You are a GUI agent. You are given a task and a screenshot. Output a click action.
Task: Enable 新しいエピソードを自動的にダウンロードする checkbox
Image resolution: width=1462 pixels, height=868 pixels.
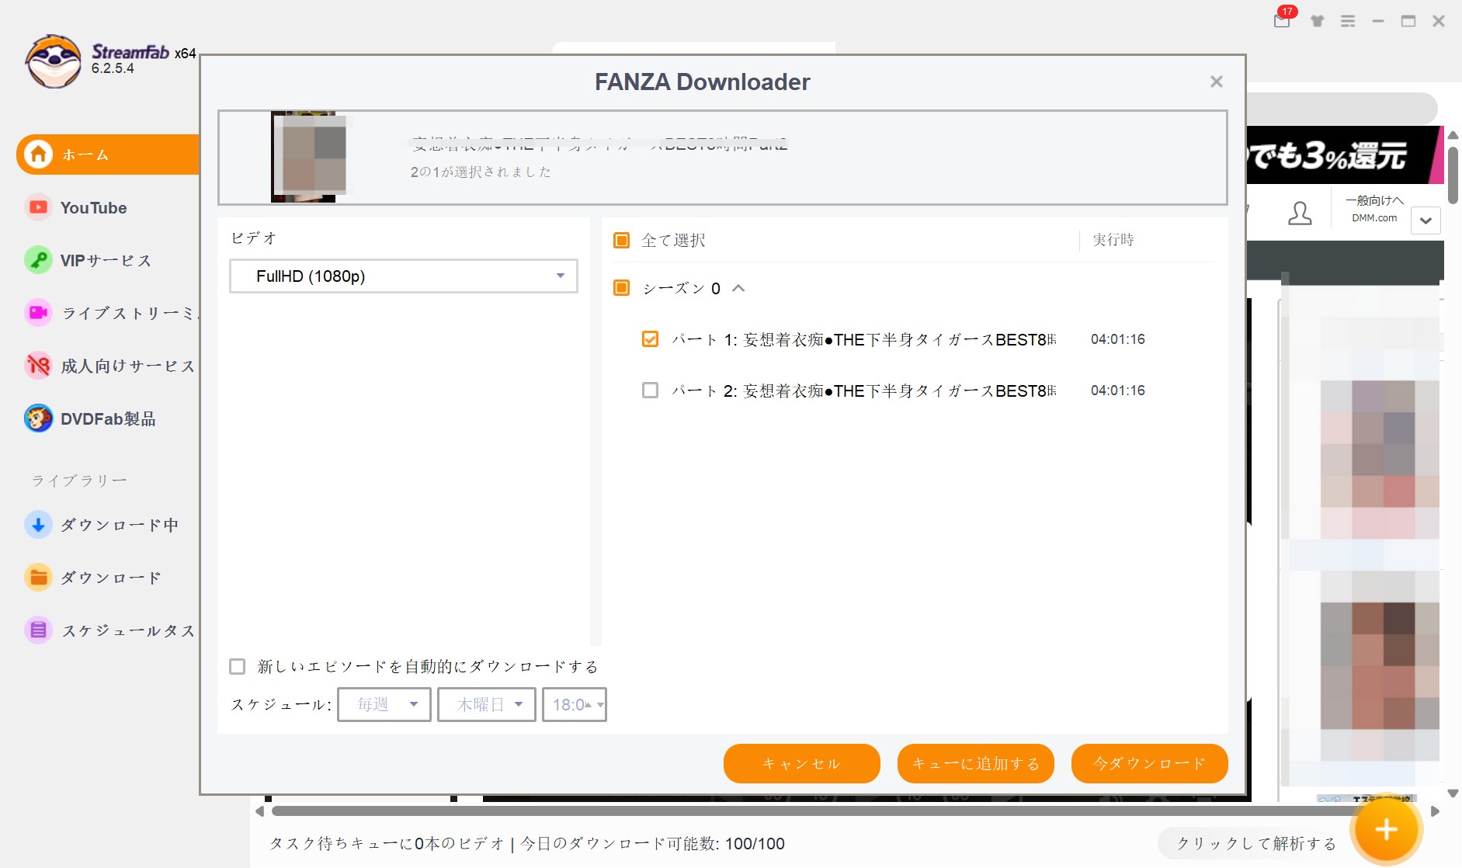point(238,667)
